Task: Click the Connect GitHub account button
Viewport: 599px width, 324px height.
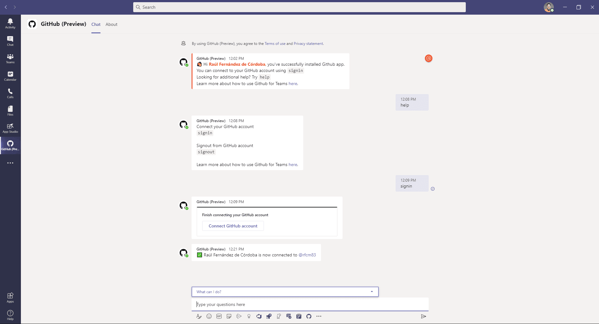Action: pyautogui.click(x=233, y=226)
